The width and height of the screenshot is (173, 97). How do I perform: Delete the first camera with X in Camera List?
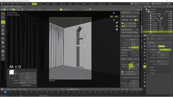tap(137, 23)
